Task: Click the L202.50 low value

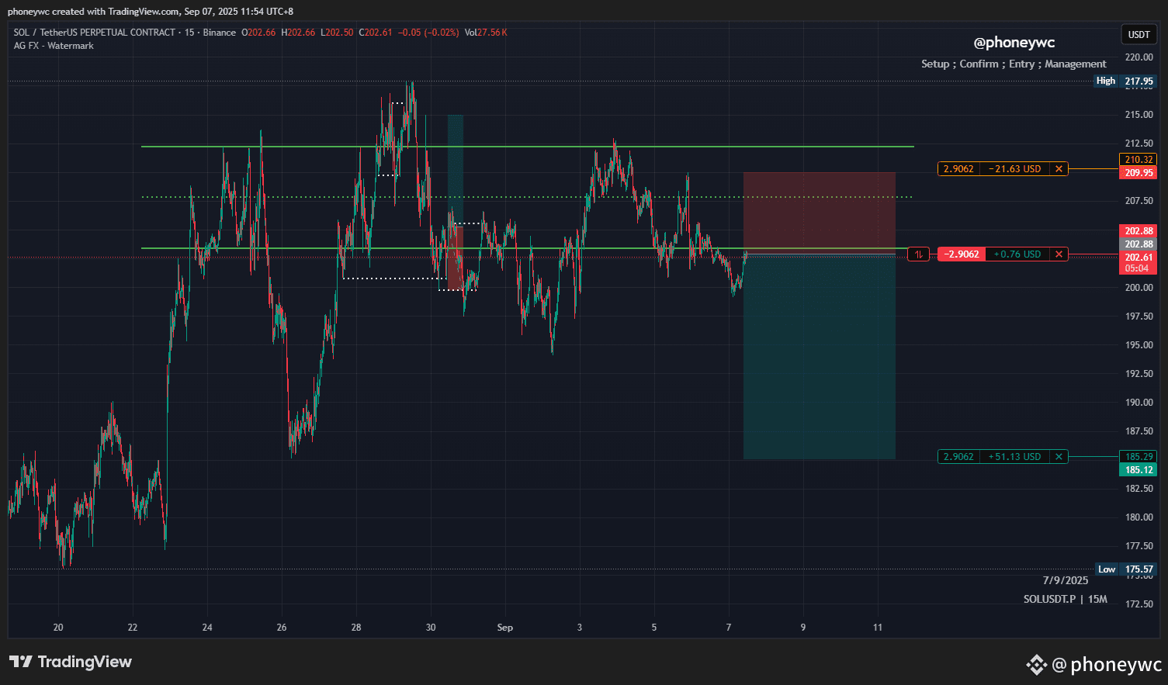Action: click(337, 33)
